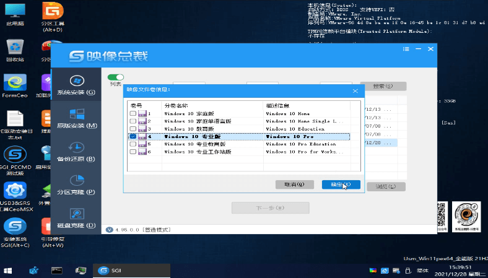The height and width of the screenshot is (278, 488).
Task: Uncheck the Windows 10 专业版 checkbox
Action: pyautogui.click(x=133, y=136)
